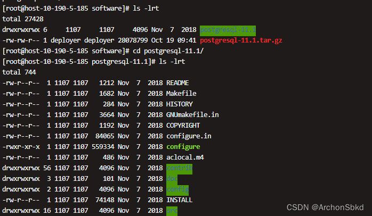Select the GNUmakefile.in filename
The width and height of the screenshot is (372, 216).
[192, 115]
